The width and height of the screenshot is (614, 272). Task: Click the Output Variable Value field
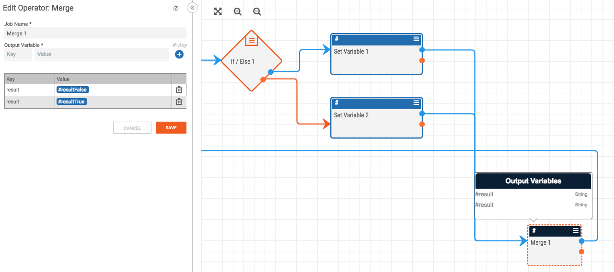click(102, 55)
